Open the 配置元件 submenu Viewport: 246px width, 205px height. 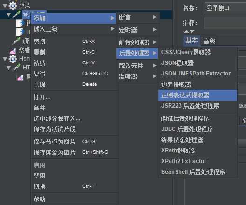pyautogui.click(x=137, y=66)
